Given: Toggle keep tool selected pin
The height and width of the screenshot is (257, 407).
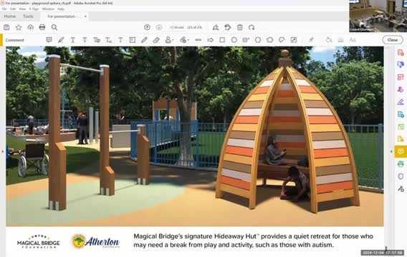Looking at the screenshot, I should 311,40.
